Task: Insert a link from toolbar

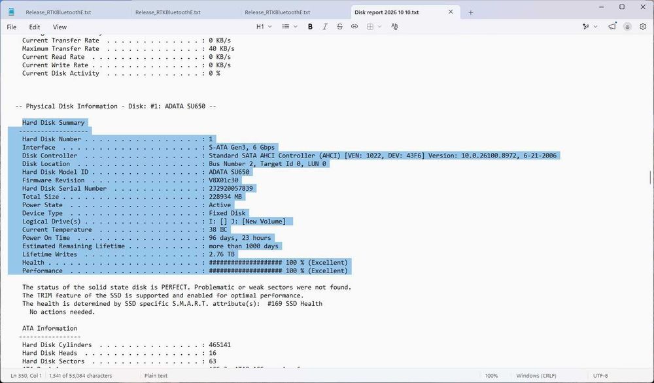Action: tap(354, 27)
